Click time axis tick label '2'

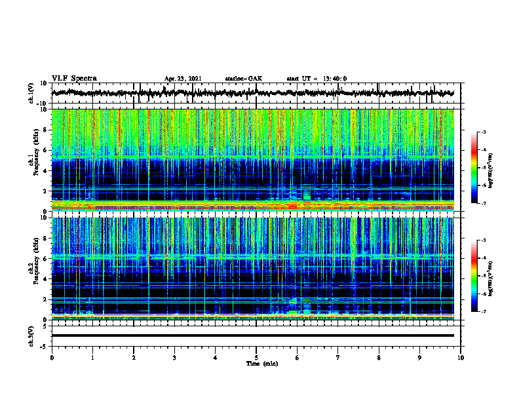134,358
